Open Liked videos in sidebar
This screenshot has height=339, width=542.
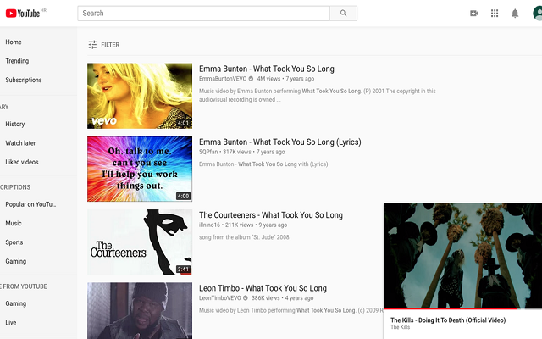[22, 162]
